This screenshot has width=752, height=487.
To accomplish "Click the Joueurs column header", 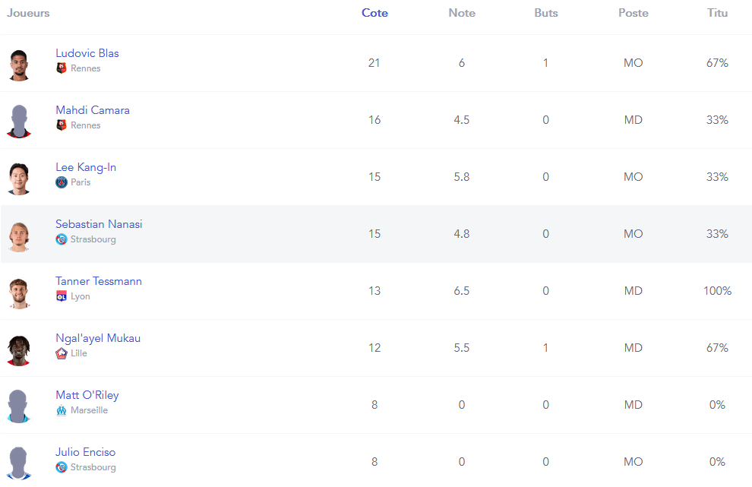I will click(28, 13).
